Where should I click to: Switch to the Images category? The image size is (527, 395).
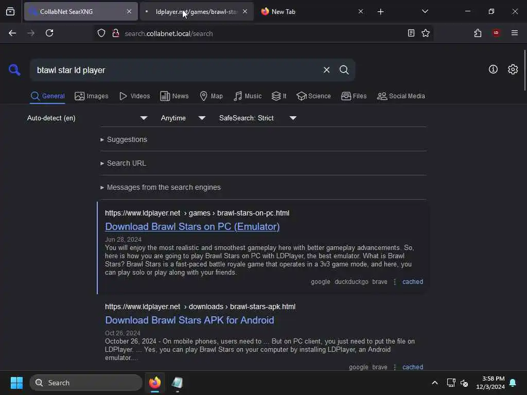(92, 96)
